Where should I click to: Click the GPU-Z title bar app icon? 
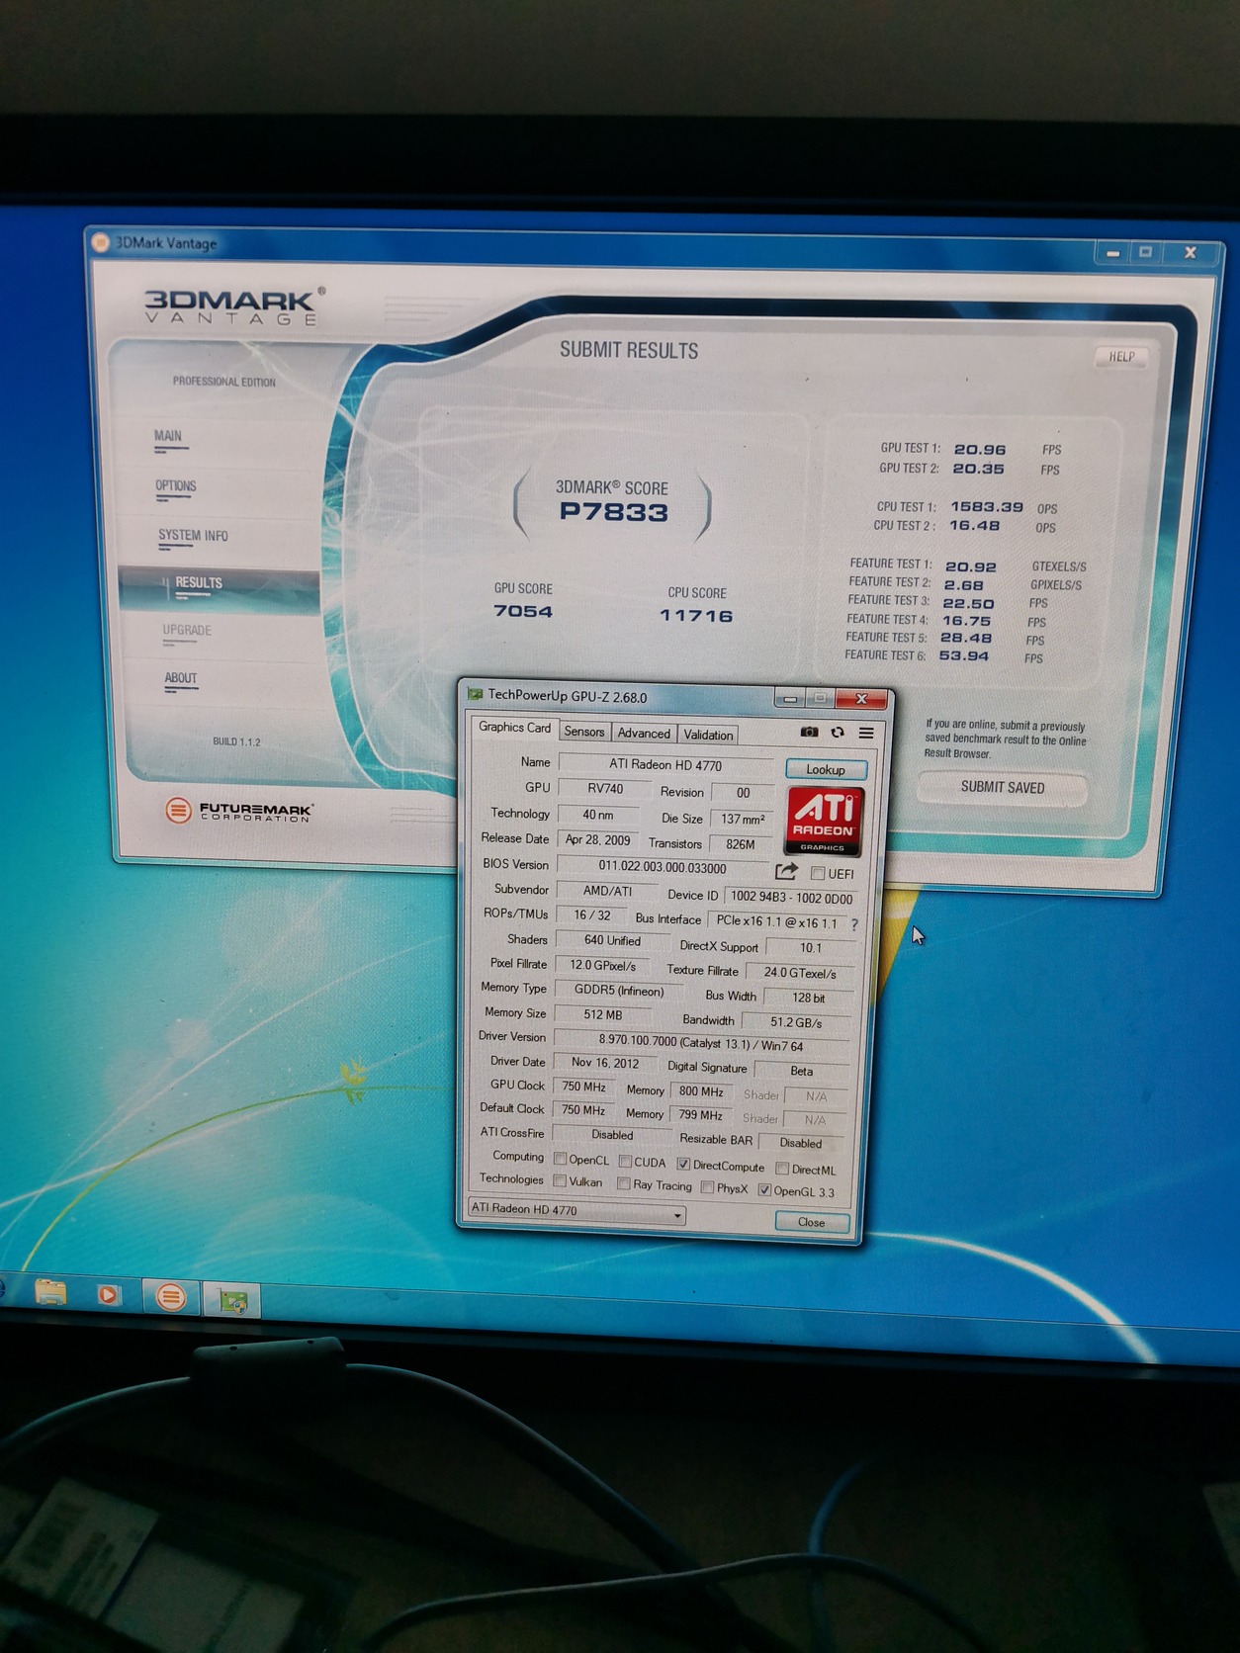click(x=476, y=695)
